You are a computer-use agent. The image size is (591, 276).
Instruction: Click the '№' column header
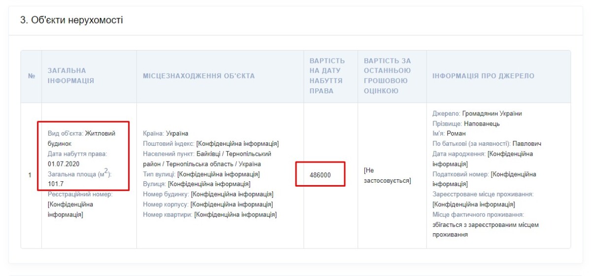point(32,76)
